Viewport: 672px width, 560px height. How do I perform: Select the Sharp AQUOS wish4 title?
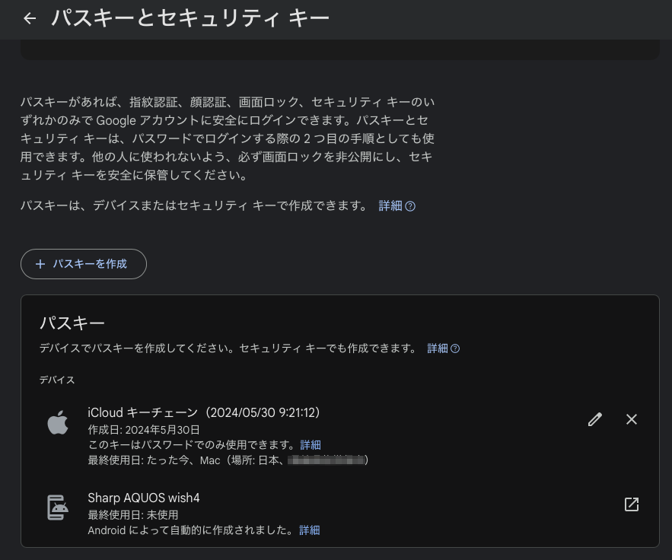tap(144, 498)
